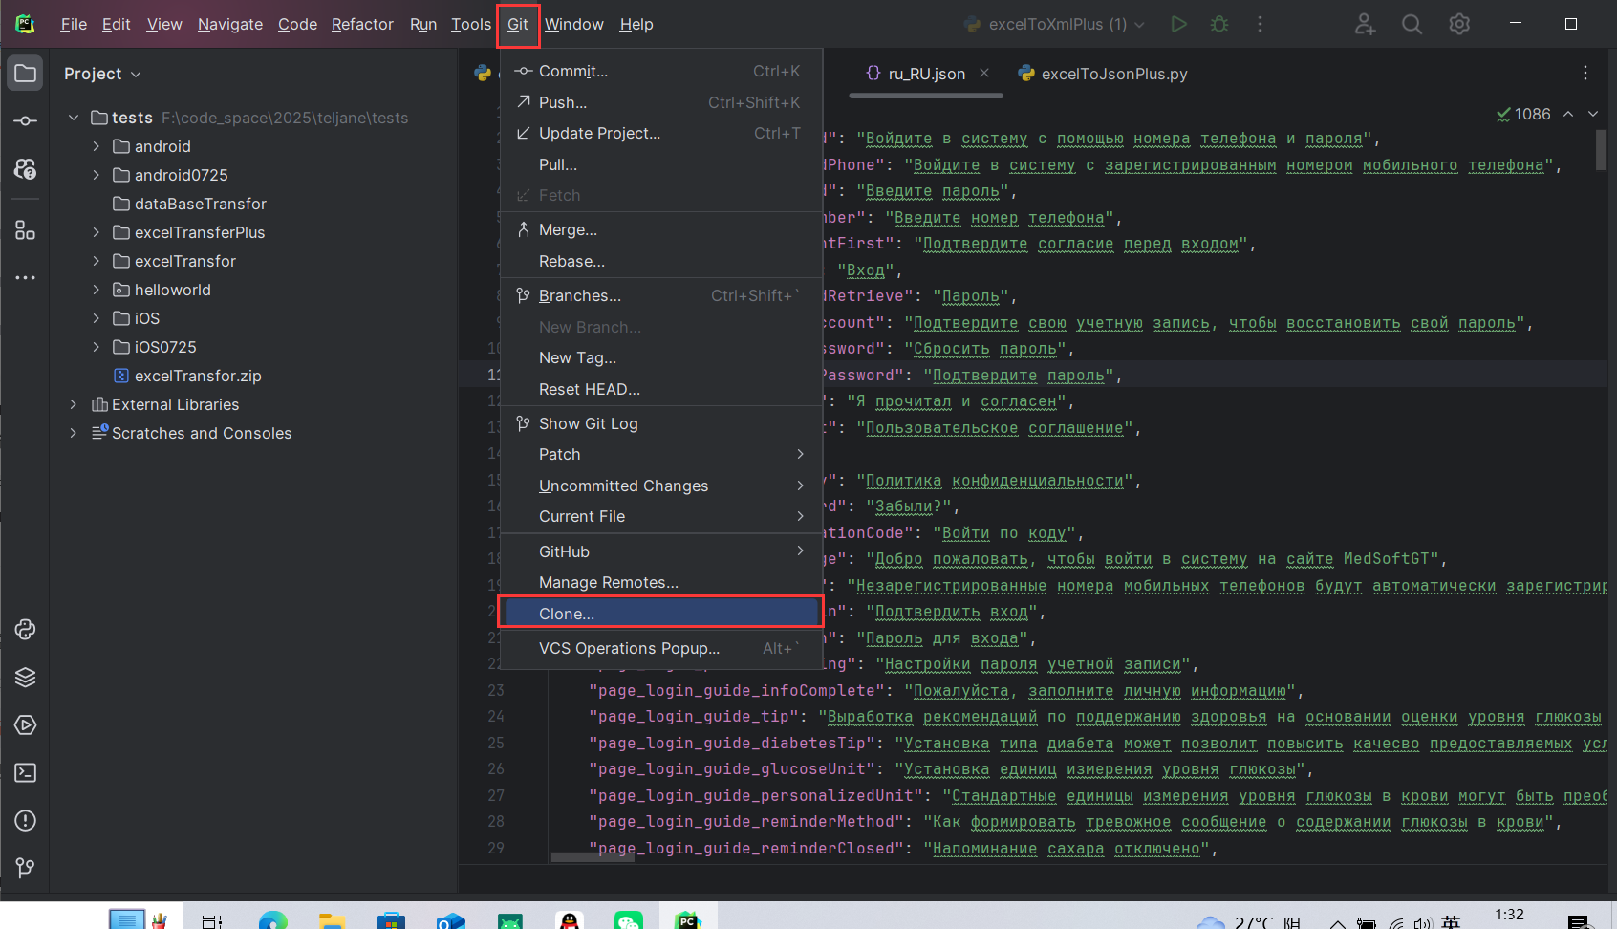Screen dimensions: 1617x929
Task: Click Pull... in the Git menu
Action: [x=661, y=164]
